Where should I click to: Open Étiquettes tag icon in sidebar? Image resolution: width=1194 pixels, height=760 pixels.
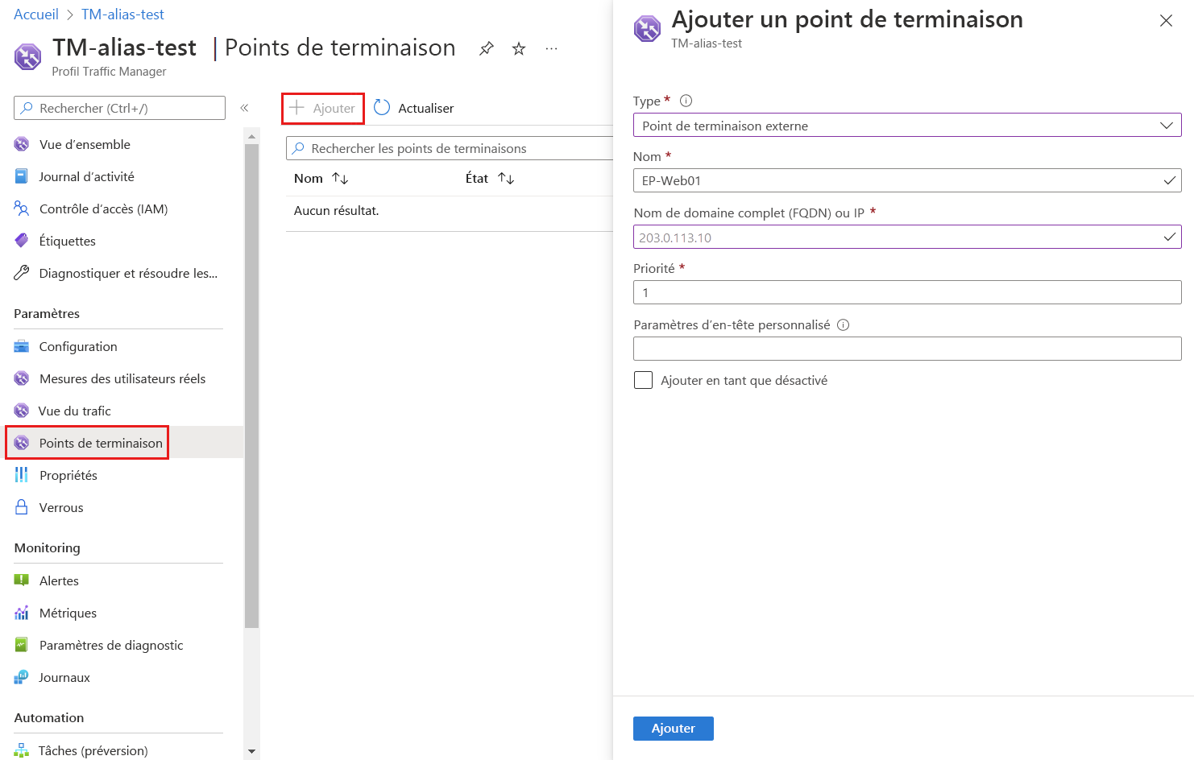(22, 241)
